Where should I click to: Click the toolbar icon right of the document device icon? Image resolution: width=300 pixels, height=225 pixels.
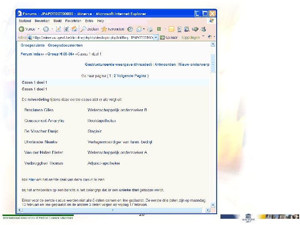coord(187,29)
